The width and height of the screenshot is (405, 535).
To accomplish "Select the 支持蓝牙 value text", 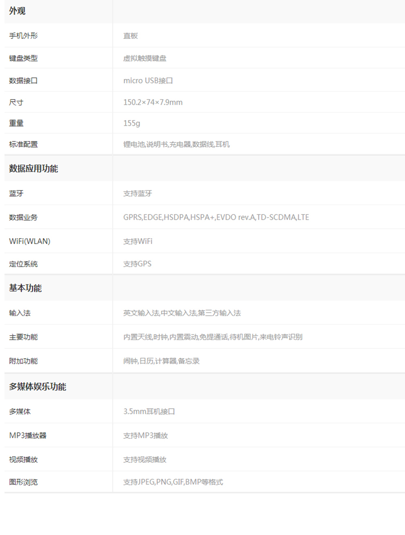I will pyautogui.click(x=137, y=193).
